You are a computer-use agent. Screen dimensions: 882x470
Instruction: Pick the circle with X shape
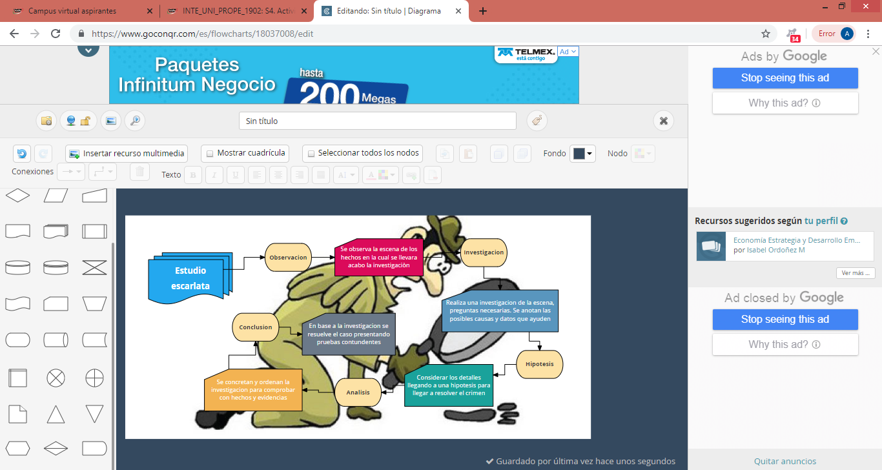tap(56, 378)
